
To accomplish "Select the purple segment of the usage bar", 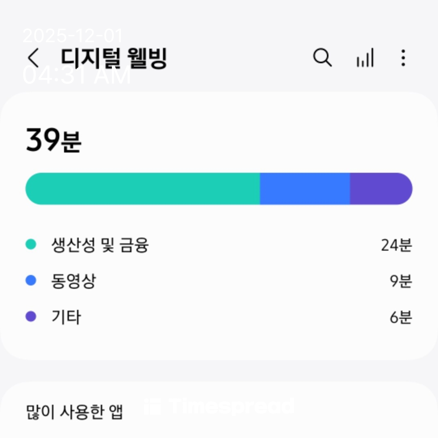I will click(380, 189).
